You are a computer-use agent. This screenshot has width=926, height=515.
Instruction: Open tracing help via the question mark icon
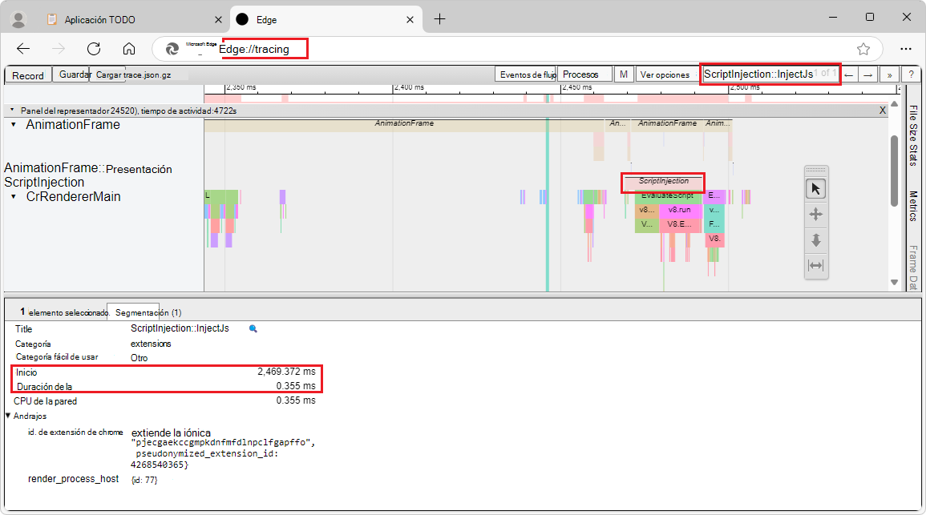point(912,74)
